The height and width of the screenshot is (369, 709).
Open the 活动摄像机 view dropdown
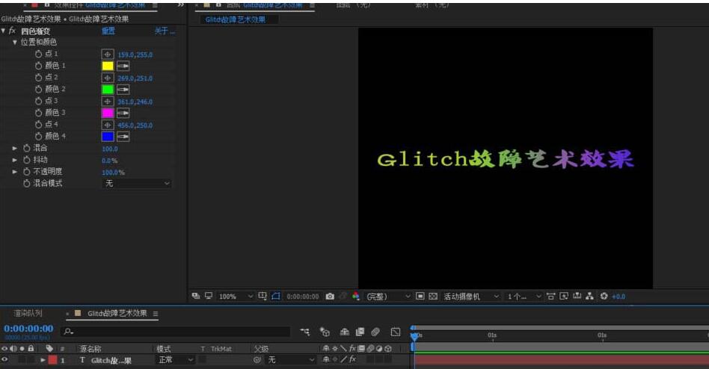[471, 297]
